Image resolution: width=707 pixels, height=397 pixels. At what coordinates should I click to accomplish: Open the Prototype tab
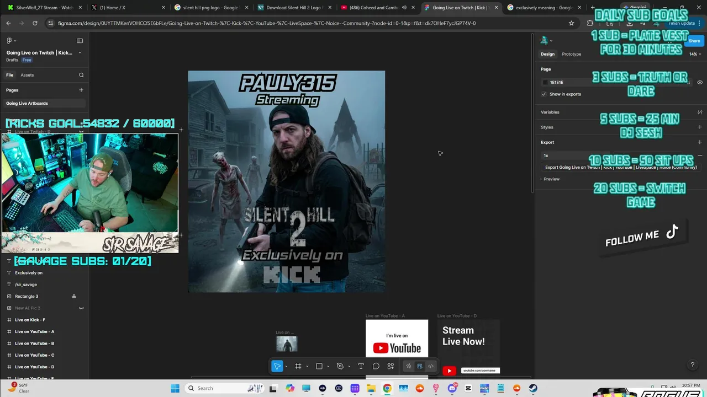(571, 54)
